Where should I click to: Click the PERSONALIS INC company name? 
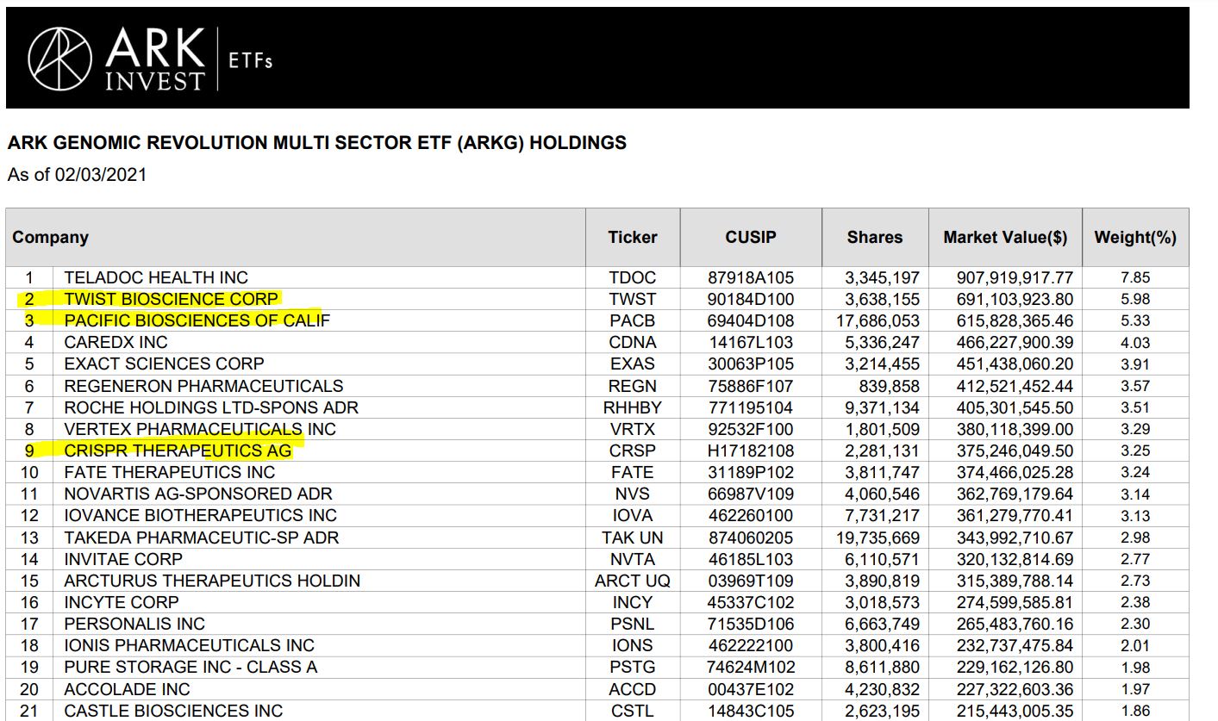point(134,624)
